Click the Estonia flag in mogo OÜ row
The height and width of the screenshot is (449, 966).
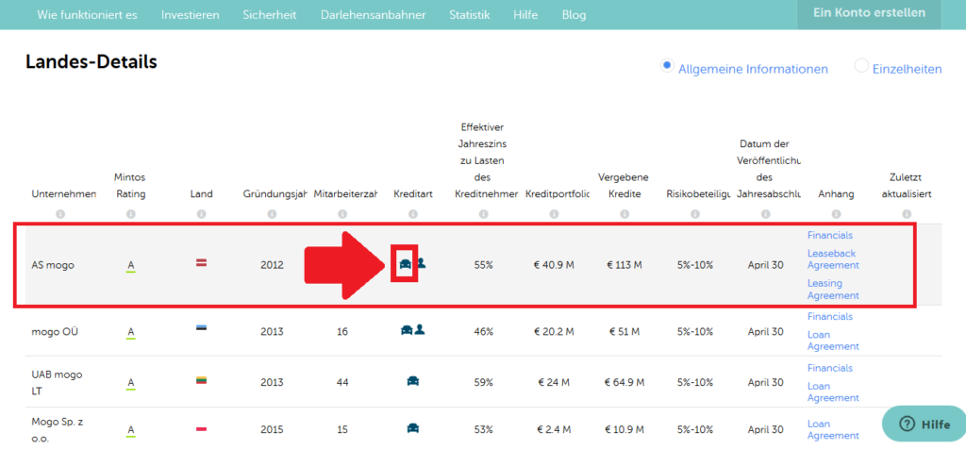tap(202, 329)
